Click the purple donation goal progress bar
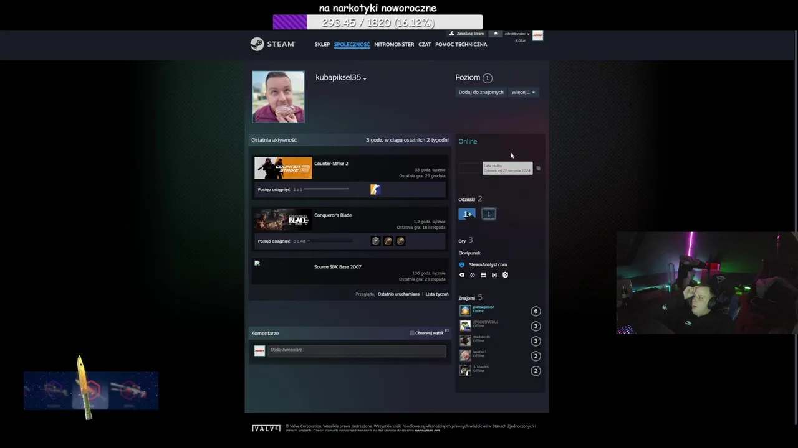 click(378, 22)
